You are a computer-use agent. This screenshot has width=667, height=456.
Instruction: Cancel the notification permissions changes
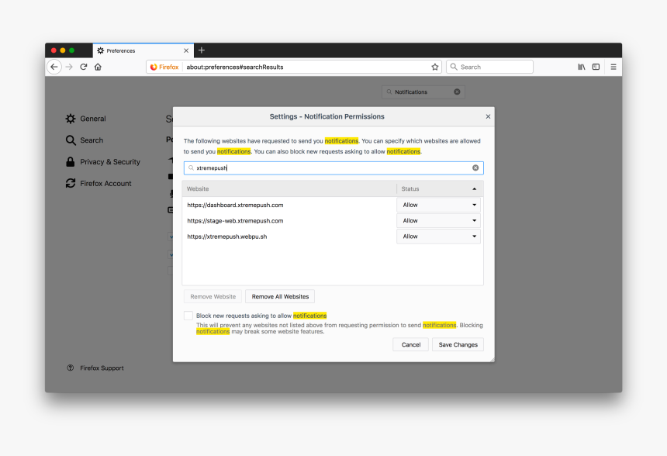pos(411,344)
